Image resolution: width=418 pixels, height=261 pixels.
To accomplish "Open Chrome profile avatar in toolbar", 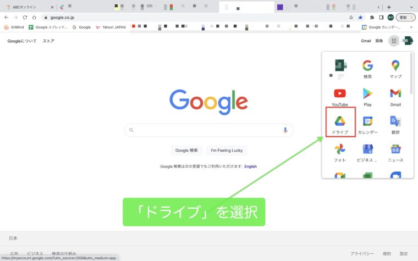I will [391, 18].
